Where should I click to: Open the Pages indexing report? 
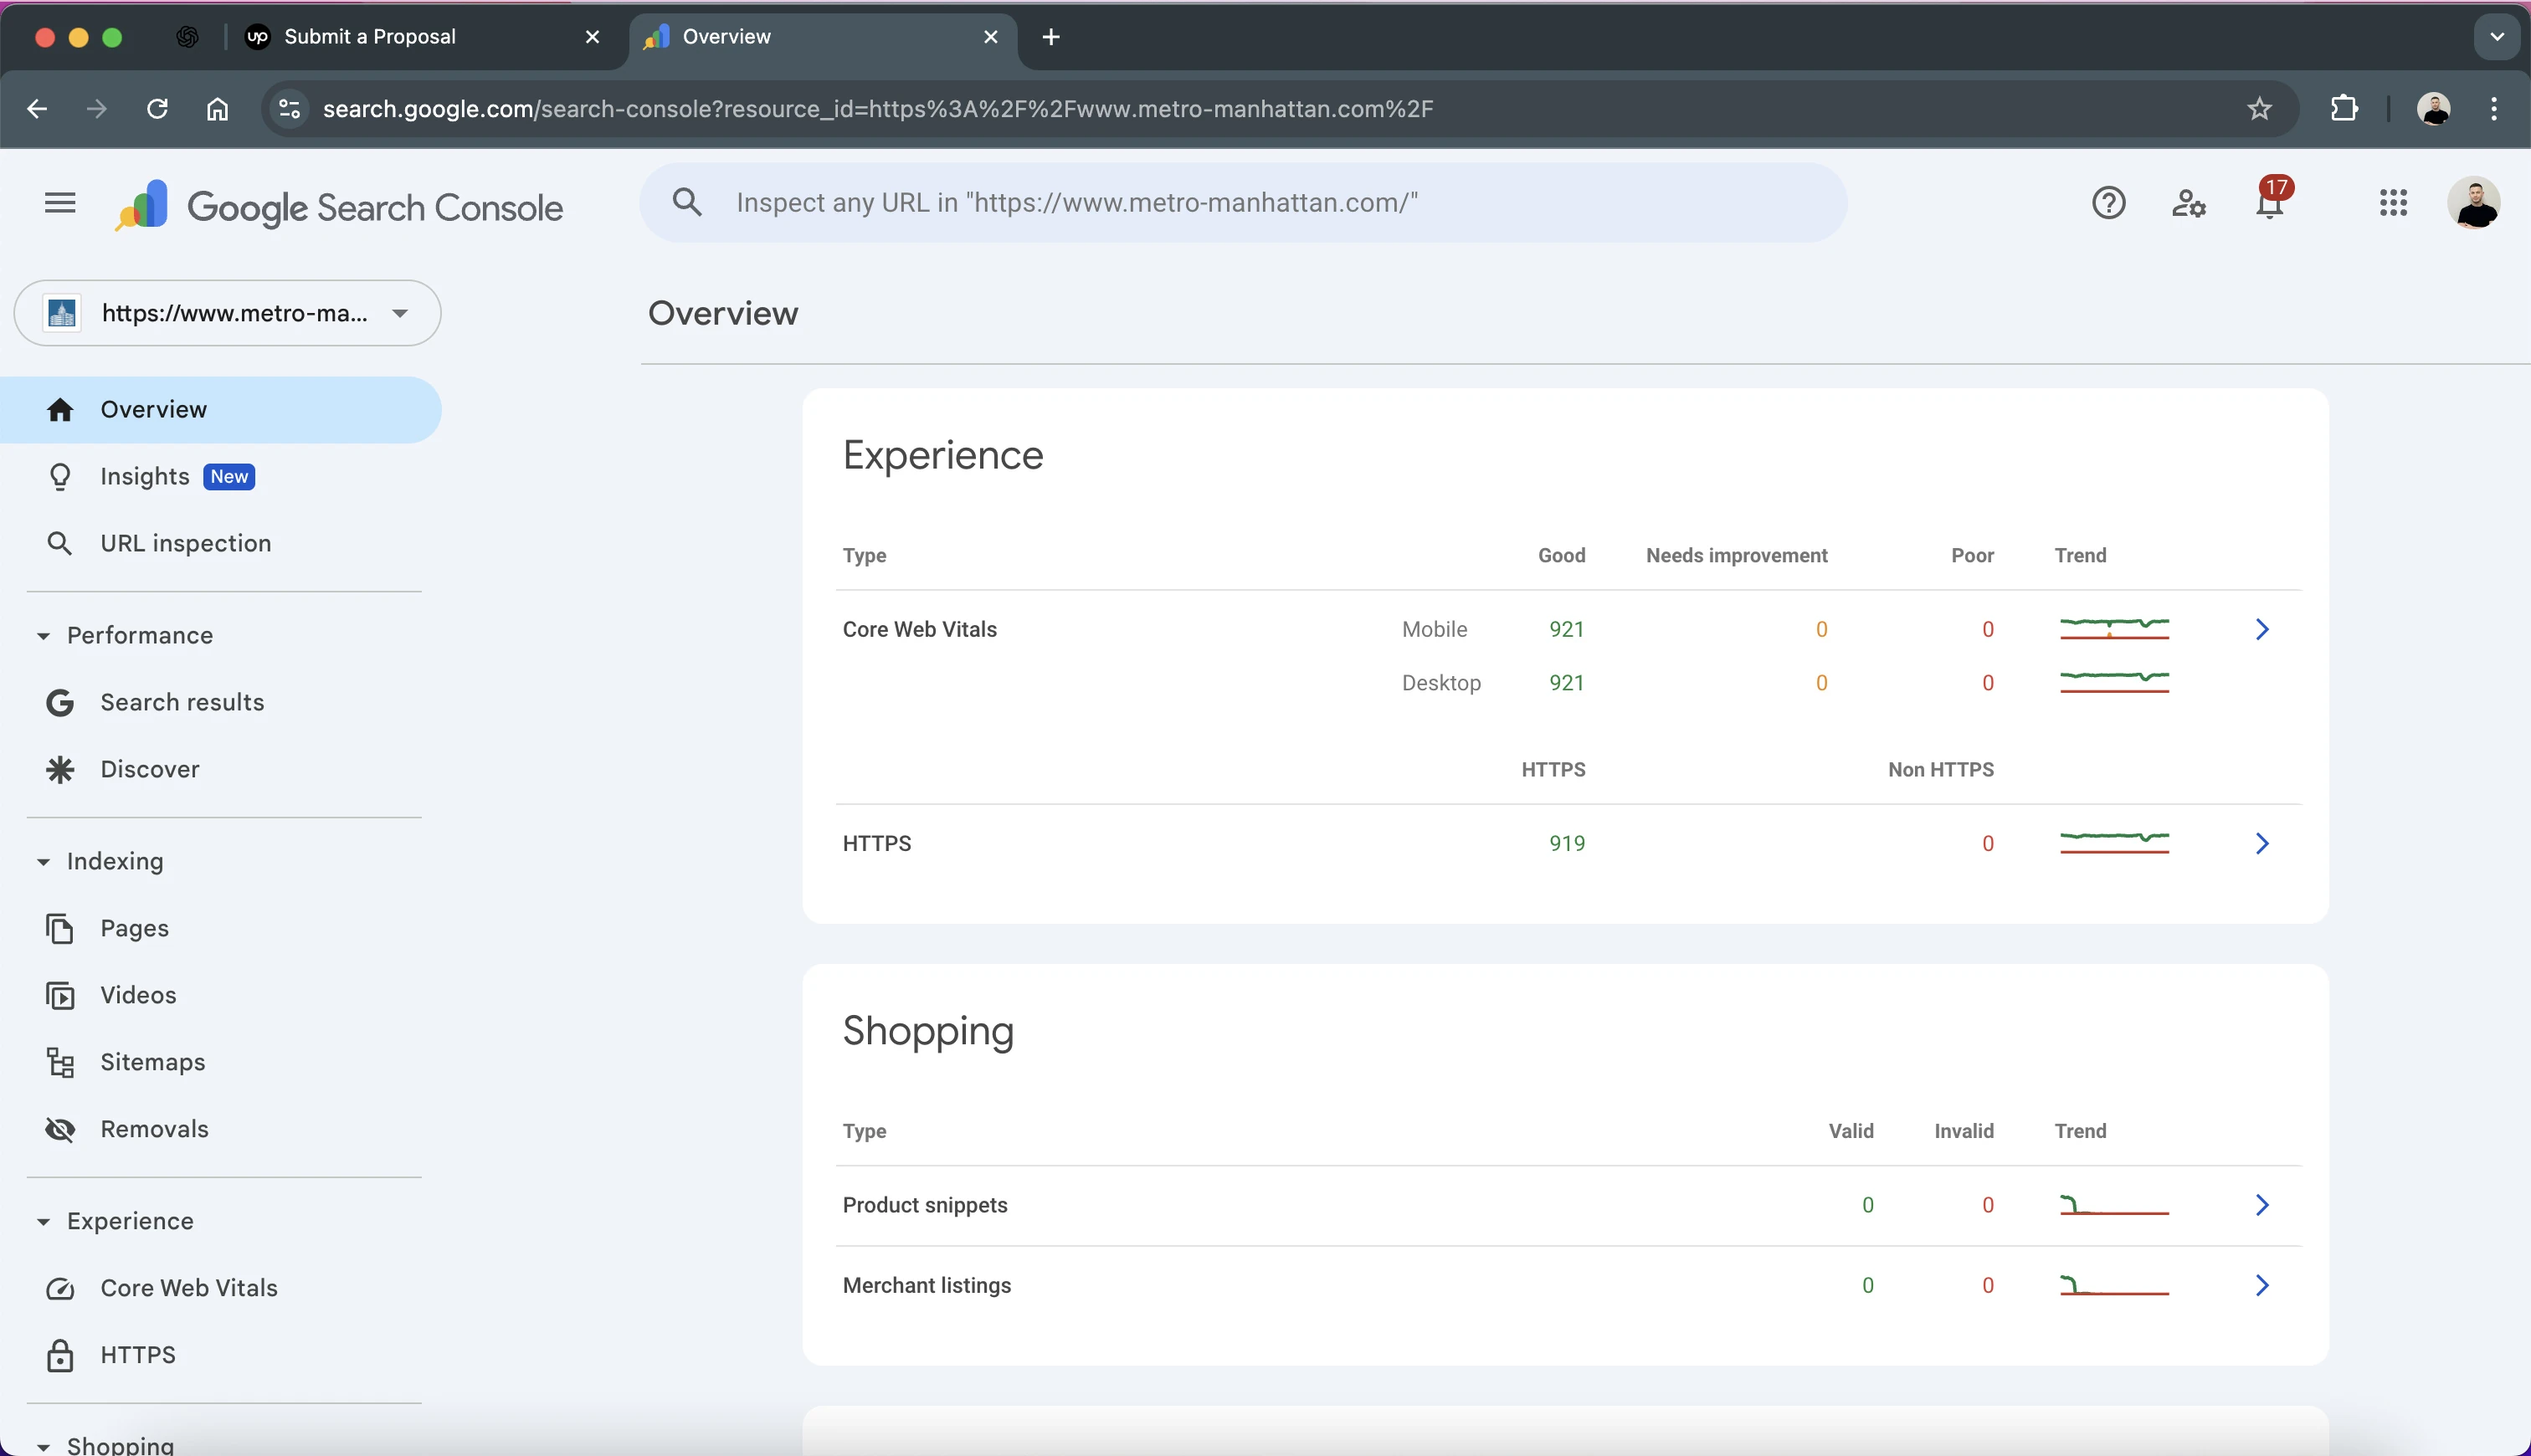pos(220,929)
